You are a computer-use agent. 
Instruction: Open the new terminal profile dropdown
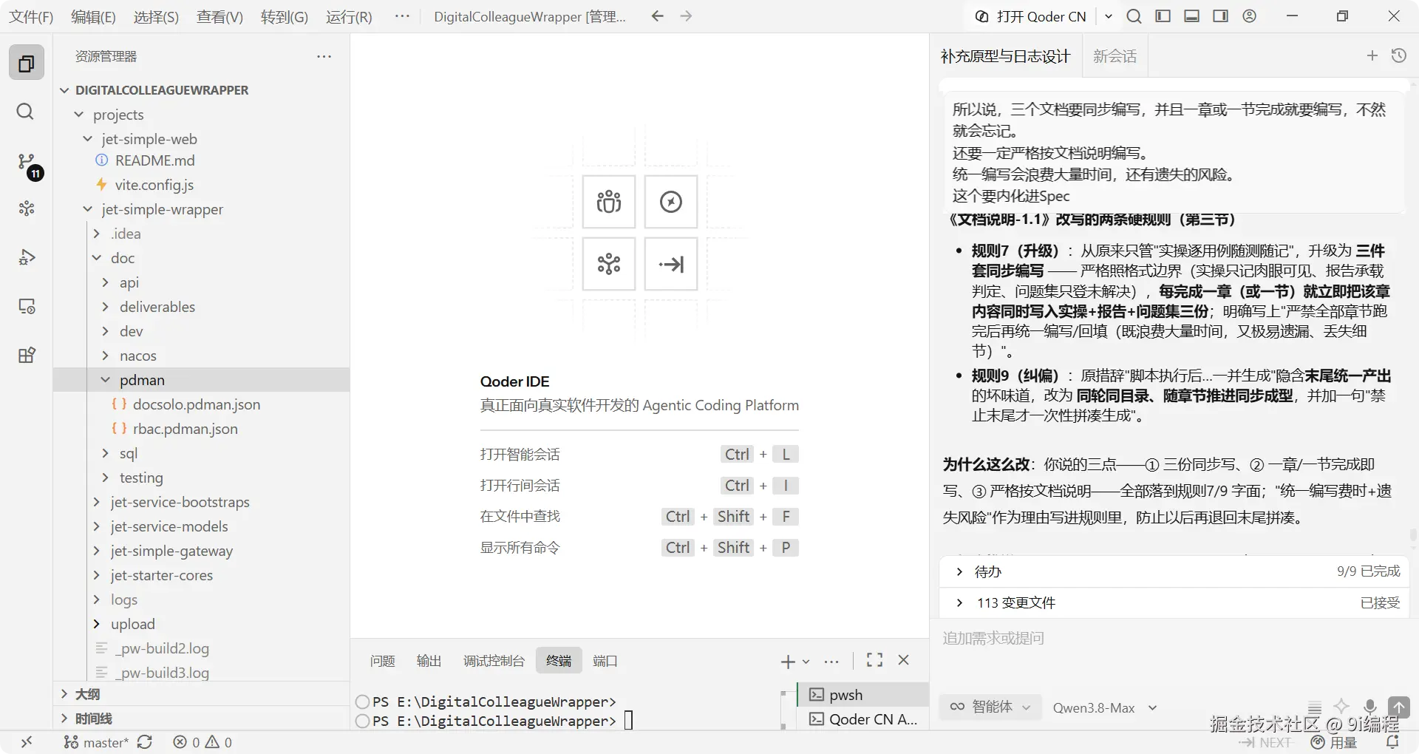[x=806, y=661]
